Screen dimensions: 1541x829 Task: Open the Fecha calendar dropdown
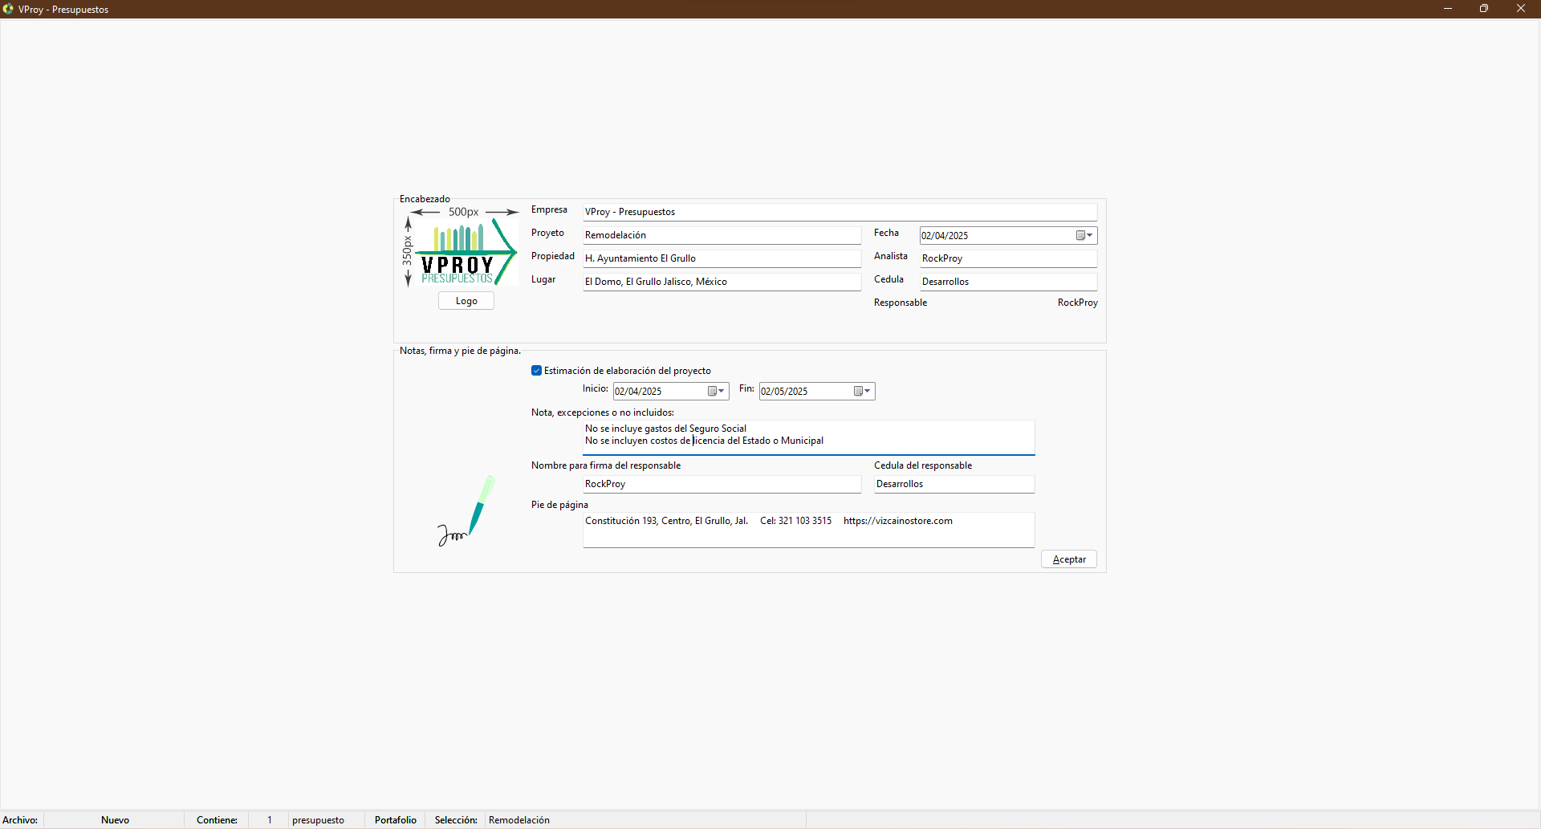coord(1084,236)
